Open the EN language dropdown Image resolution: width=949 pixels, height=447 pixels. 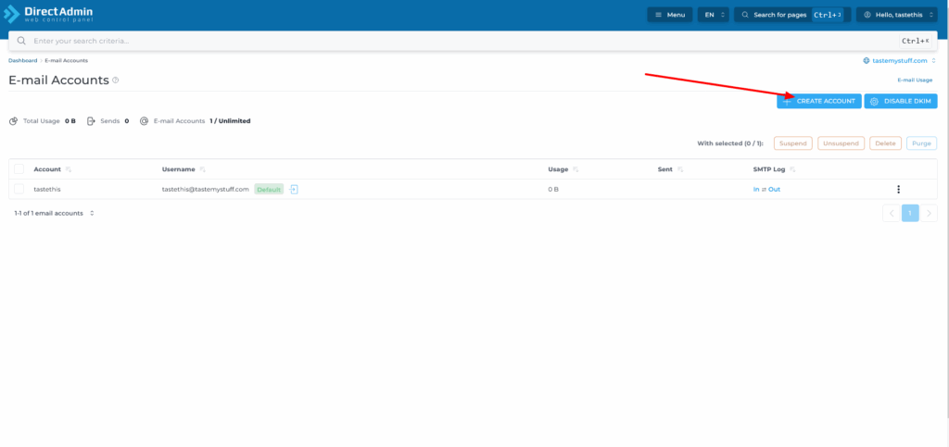click(x=713, y=15)
